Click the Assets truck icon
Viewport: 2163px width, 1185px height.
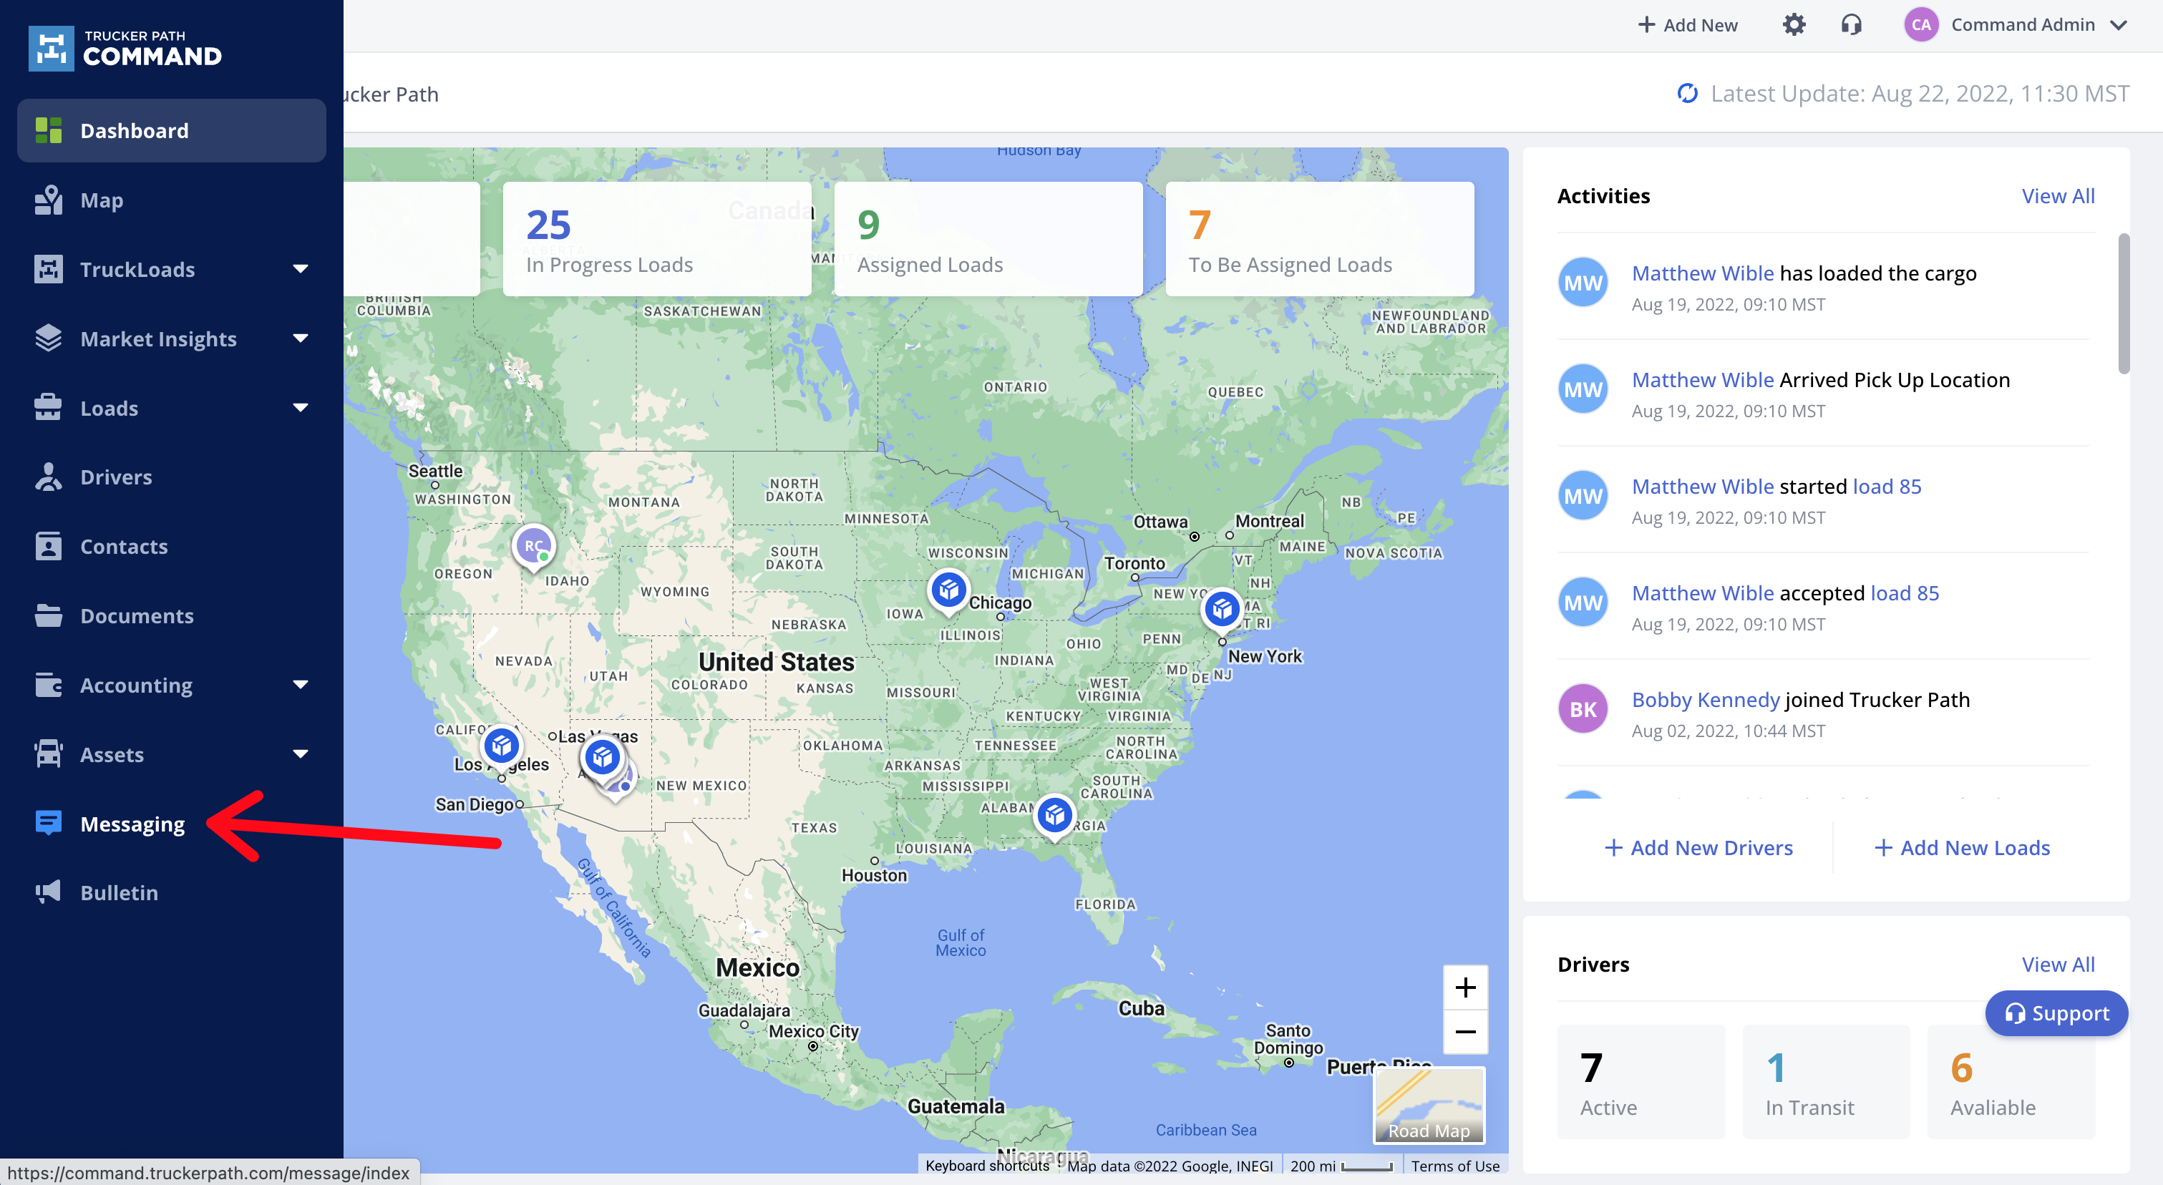click(49, 754)
